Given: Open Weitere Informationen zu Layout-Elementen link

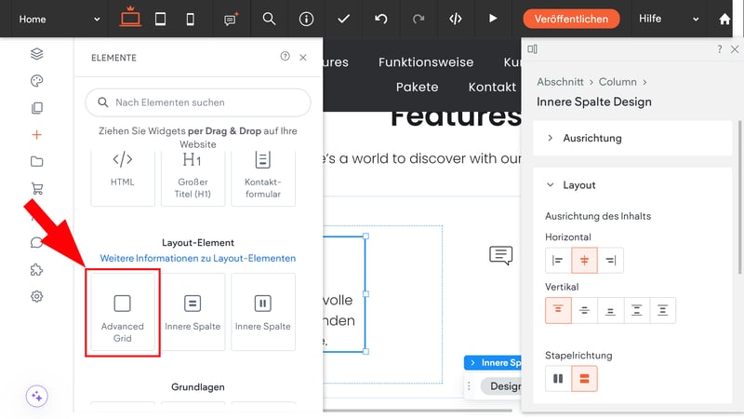Looking at the screenshot, I should point(197,258).
